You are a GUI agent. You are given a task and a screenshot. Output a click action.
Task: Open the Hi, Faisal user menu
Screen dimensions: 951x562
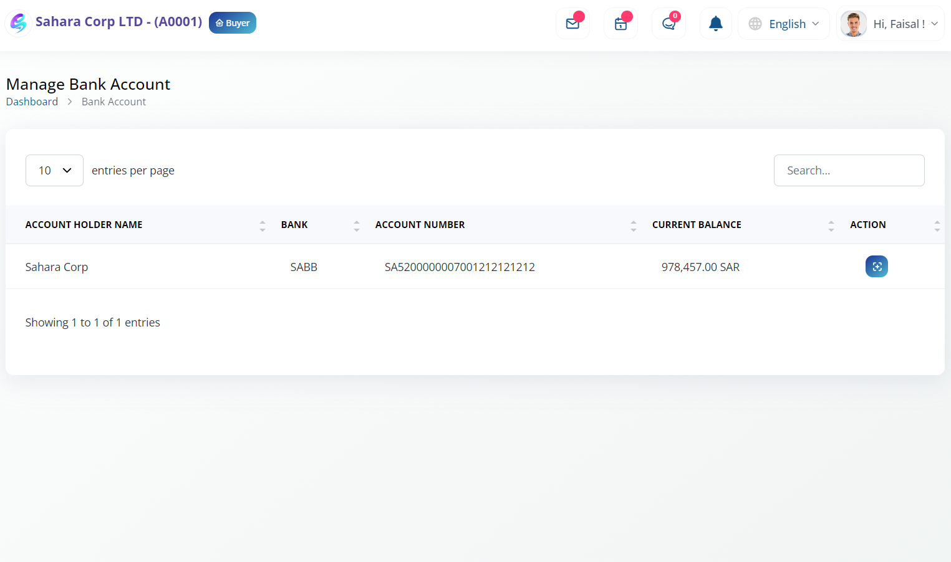pos(891,24)
